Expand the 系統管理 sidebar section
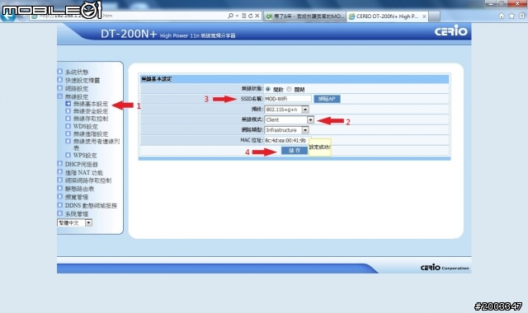This screenshot has width=528, height=313. [x=60, y=213]
